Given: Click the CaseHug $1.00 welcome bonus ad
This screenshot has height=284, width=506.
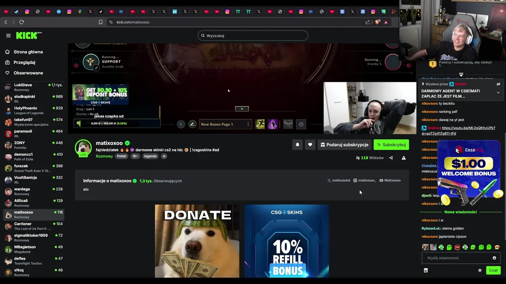Looking at the screenshot, I should tap(469, 174).
